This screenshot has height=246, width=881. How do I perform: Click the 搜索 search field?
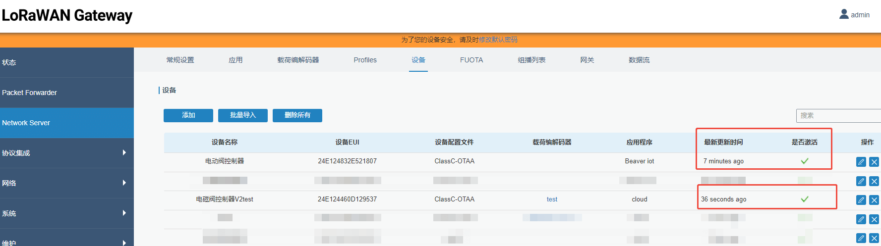pyautogui.click(x=838, y=115)
